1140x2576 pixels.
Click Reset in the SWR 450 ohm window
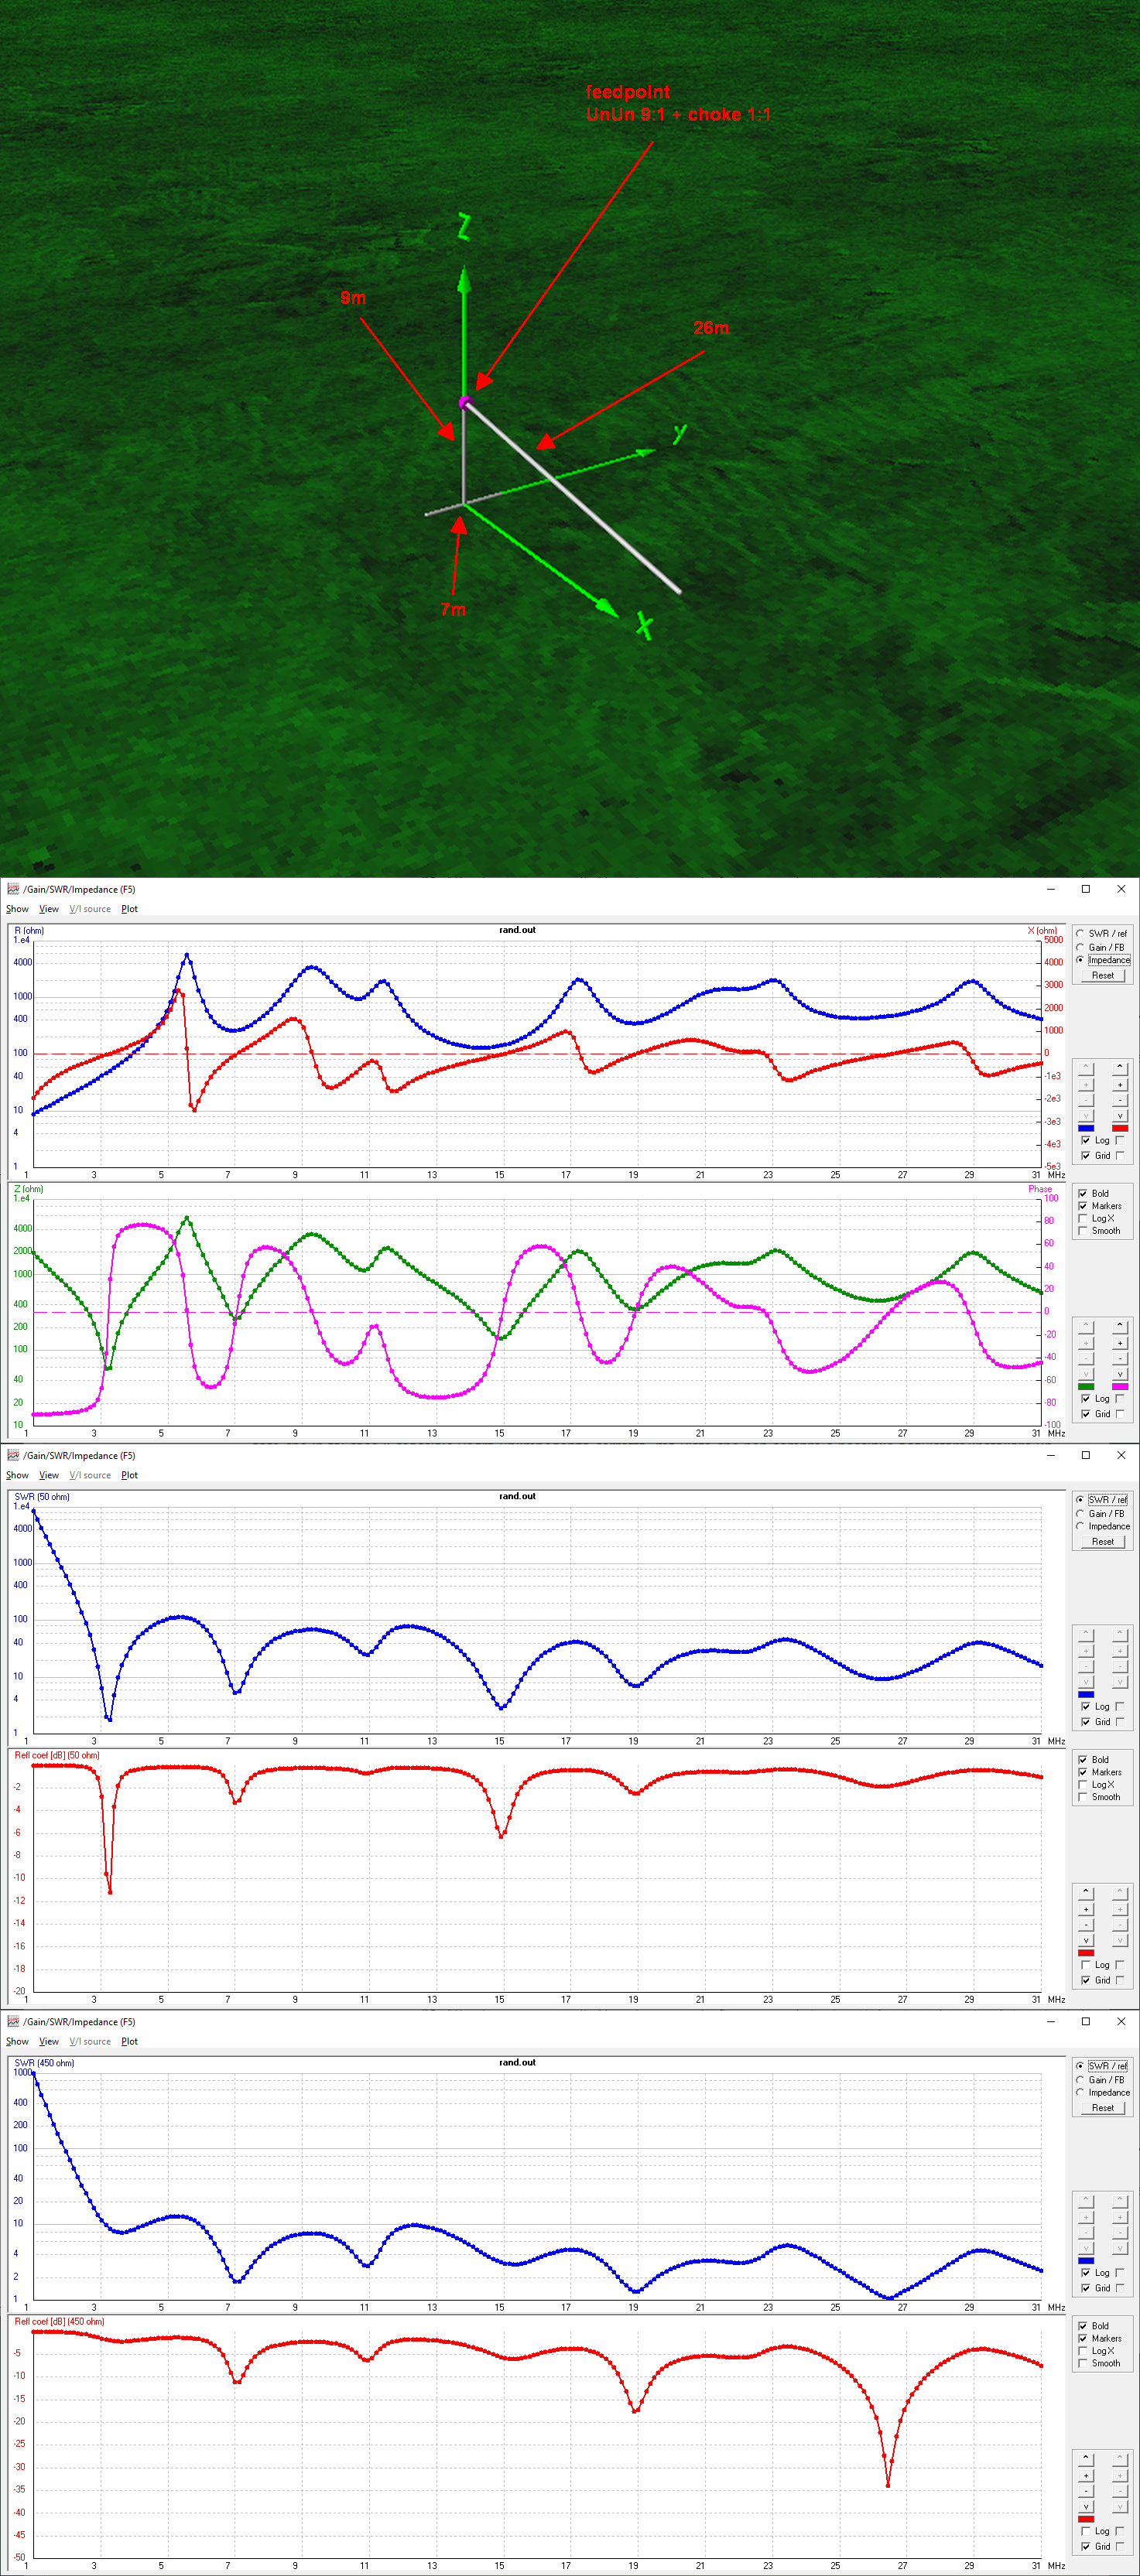(x=1103, y=2107)
